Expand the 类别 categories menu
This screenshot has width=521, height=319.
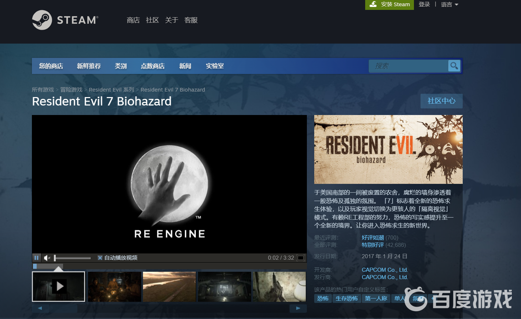[121, 66]
